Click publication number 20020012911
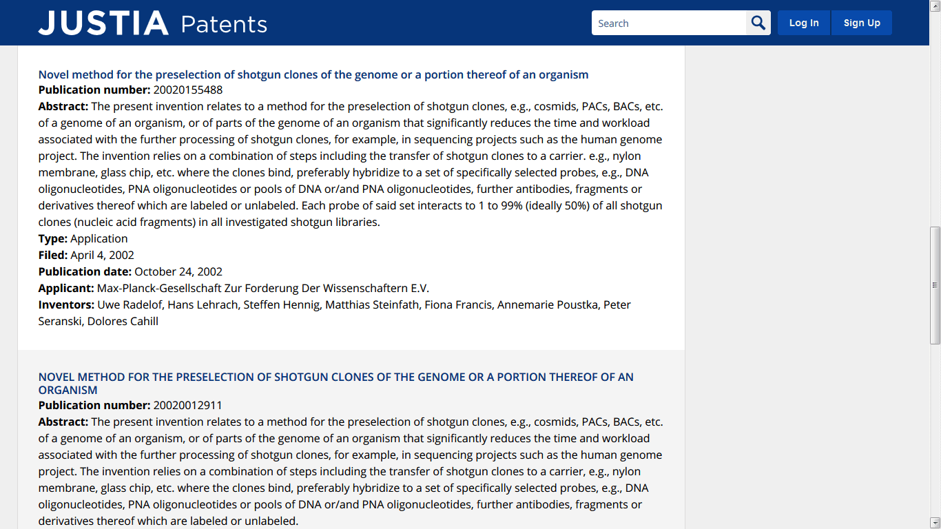The height and width of the screenshot is (529, 941). [x=188, y=406]
